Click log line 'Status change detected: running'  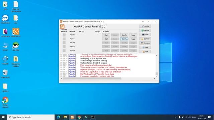click(94, 61)
